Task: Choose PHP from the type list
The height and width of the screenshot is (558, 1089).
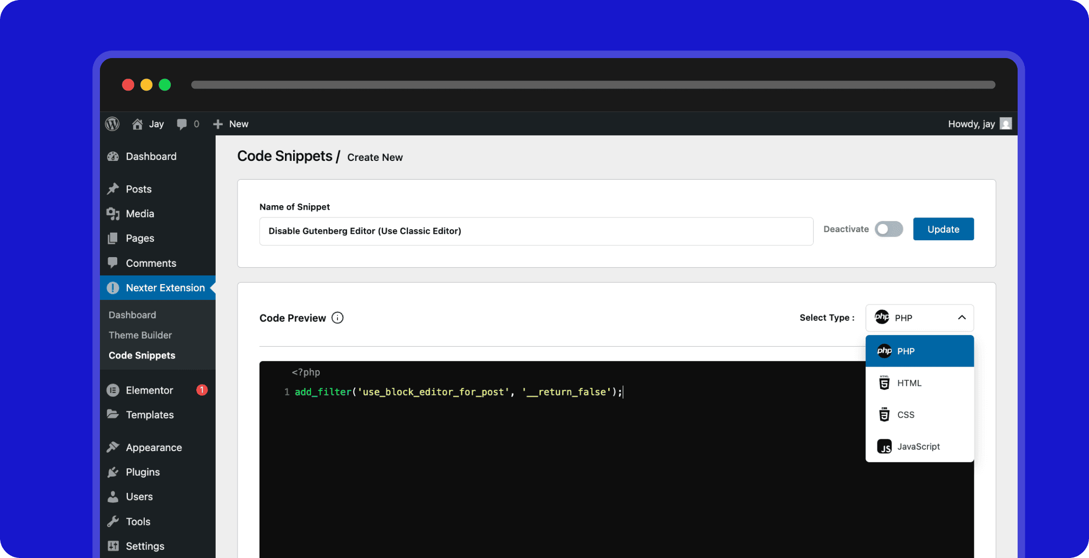Action: click(x=920, y=351)
